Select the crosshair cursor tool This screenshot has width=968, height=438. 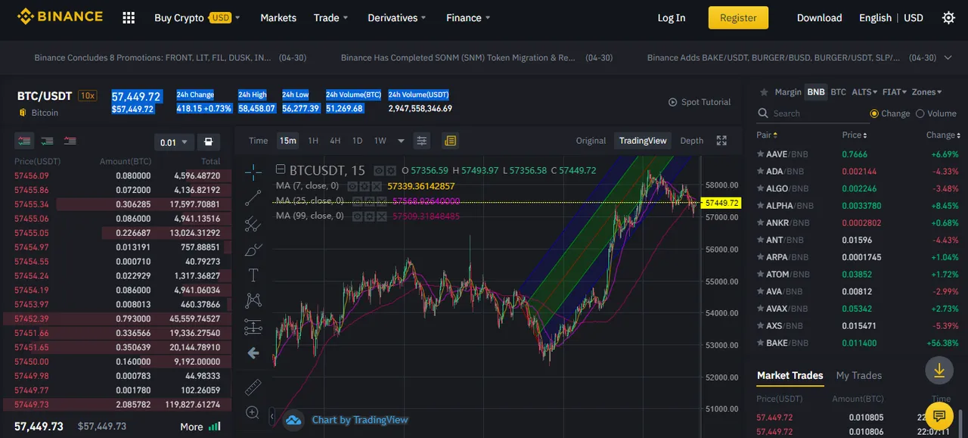pyautogui.click(x=253, y=172)
